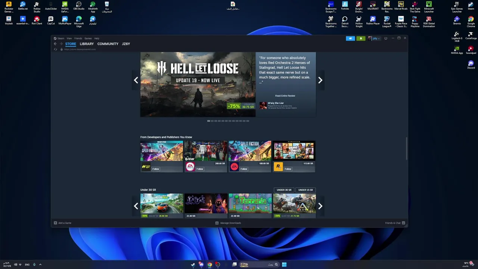
Task: Open M'aiq the Liar reviewer avatar
Action: click(x=263, y=105)
